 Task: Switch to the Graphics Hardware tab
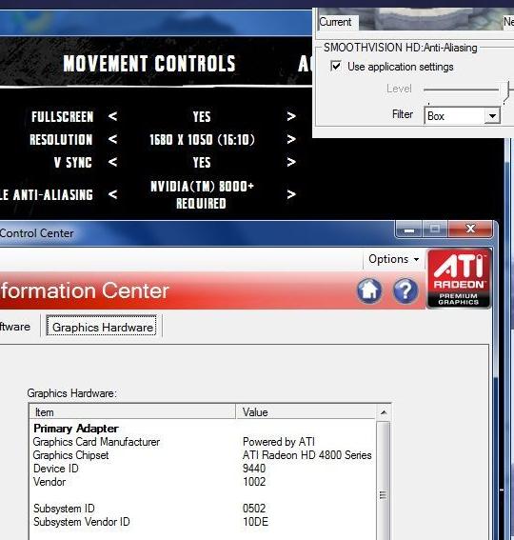coord(102,327)
